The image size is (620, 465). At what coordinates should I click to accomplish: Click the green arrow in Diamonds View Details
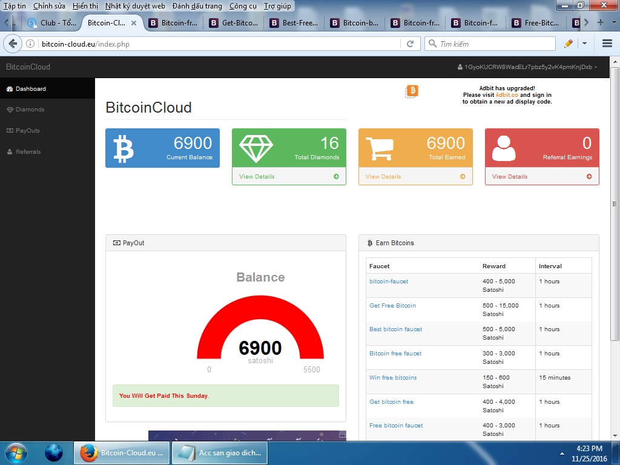(336, 176)
